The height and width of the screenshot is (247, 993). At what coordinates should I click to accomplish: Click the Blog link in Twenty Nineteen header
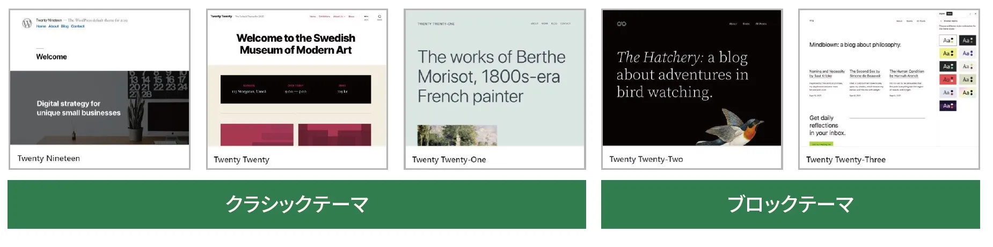pyautogui.click(x=65, y=26)
